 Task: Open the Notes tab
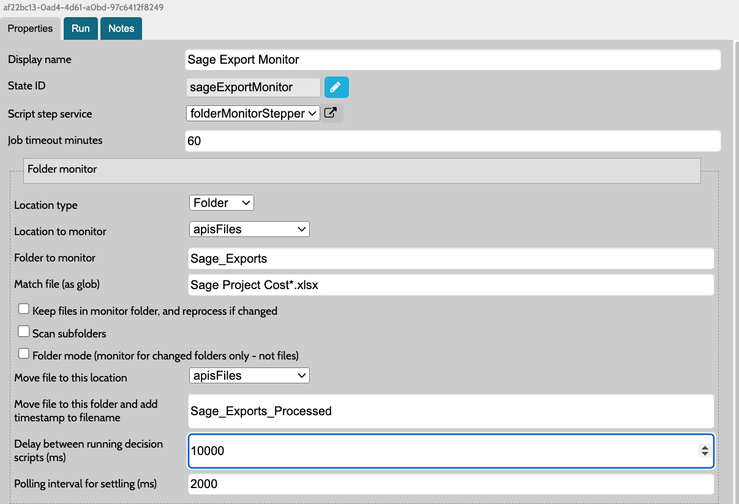coord(121,29)
